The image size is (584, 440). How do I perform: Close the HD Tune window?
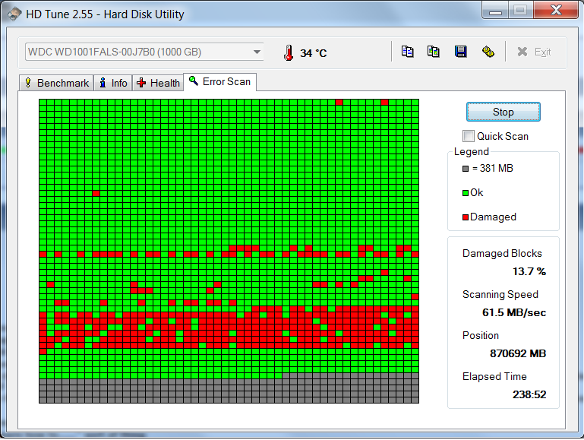pos(556,10)
